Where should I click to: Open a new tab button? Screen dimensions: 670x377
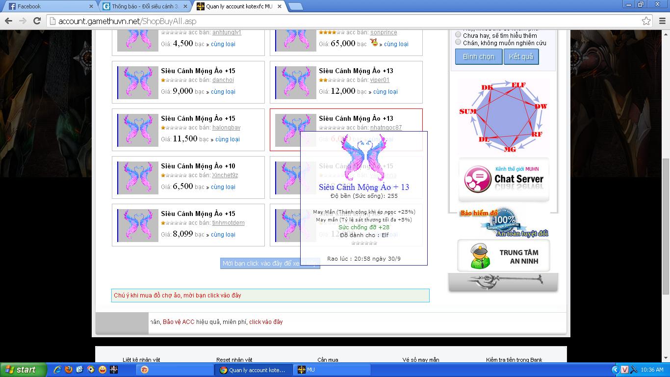(x=295, y=6)
